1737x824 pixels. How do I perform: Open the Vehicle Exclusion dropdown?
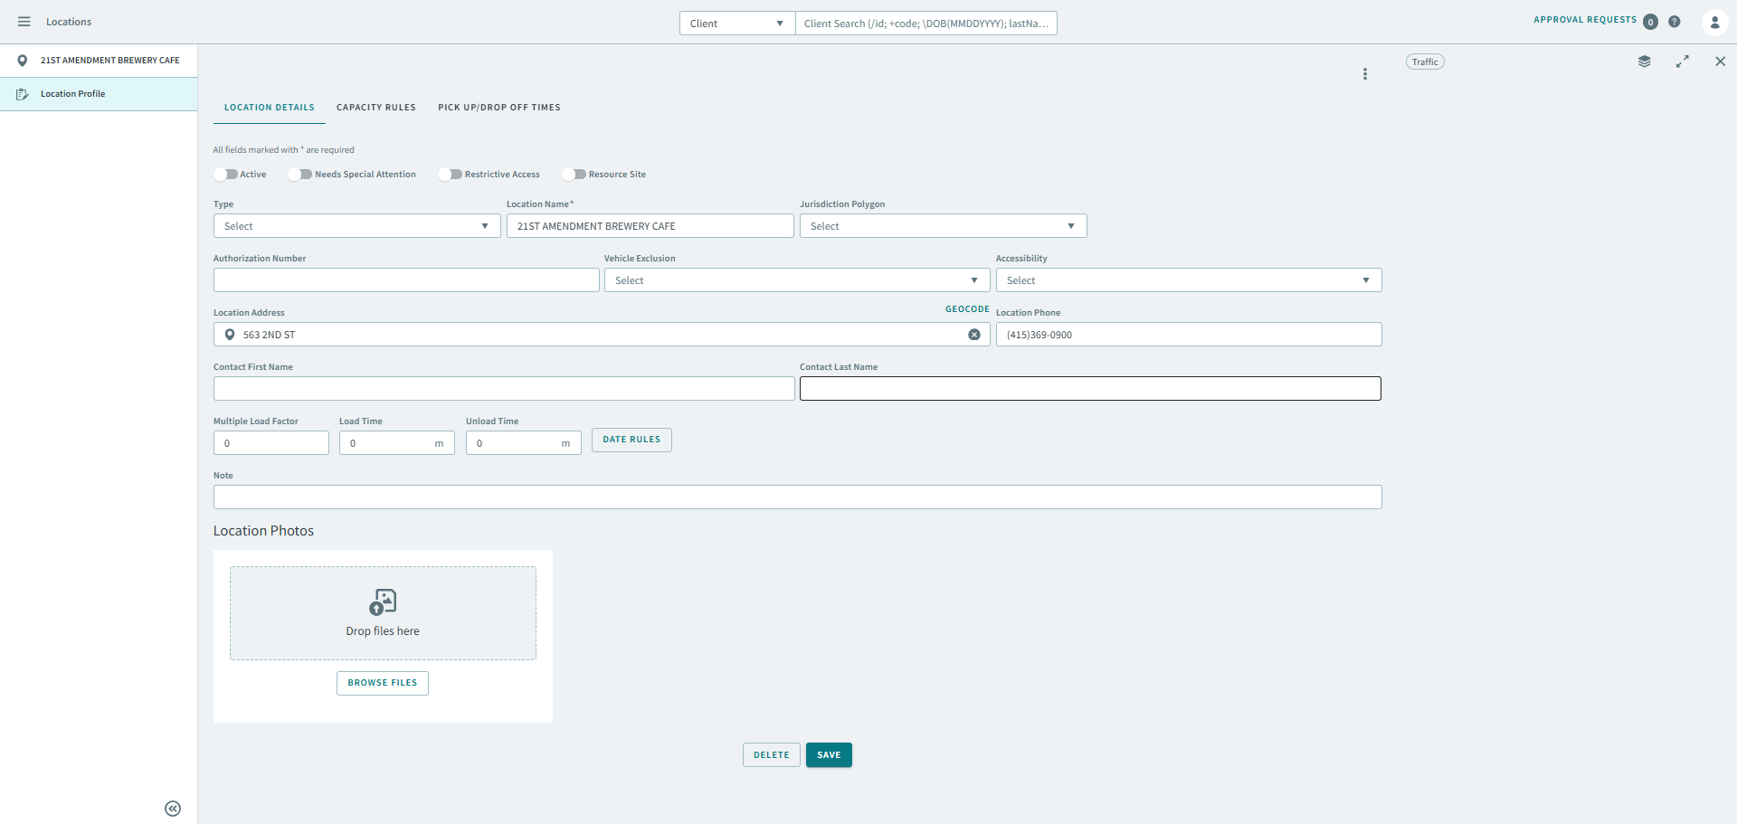tap(796, 280)
